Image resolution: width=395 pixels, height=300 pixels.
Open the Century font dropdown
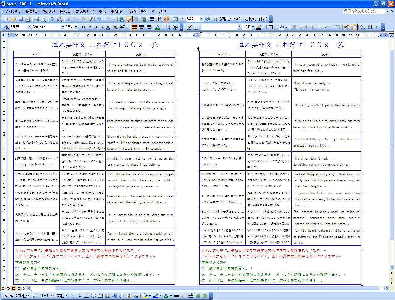tap(63, 27)
